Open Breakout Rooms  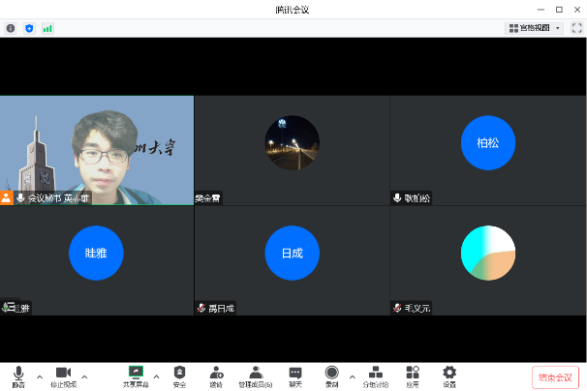(376, 376)
